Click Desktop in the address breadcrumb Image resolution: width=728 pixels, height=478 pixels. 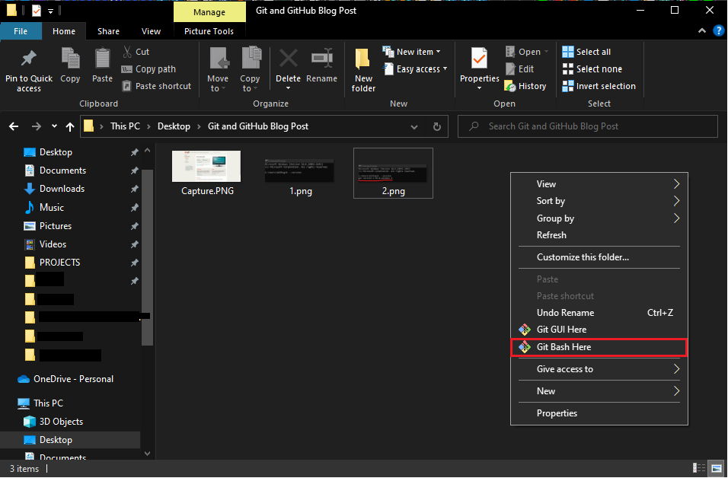pyautogui.click(x=174, y=126)
